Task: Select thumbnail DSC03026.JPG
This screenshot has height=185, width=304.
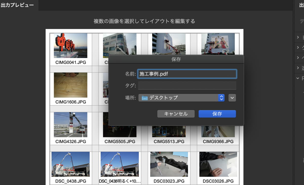Action: (218, 164)
